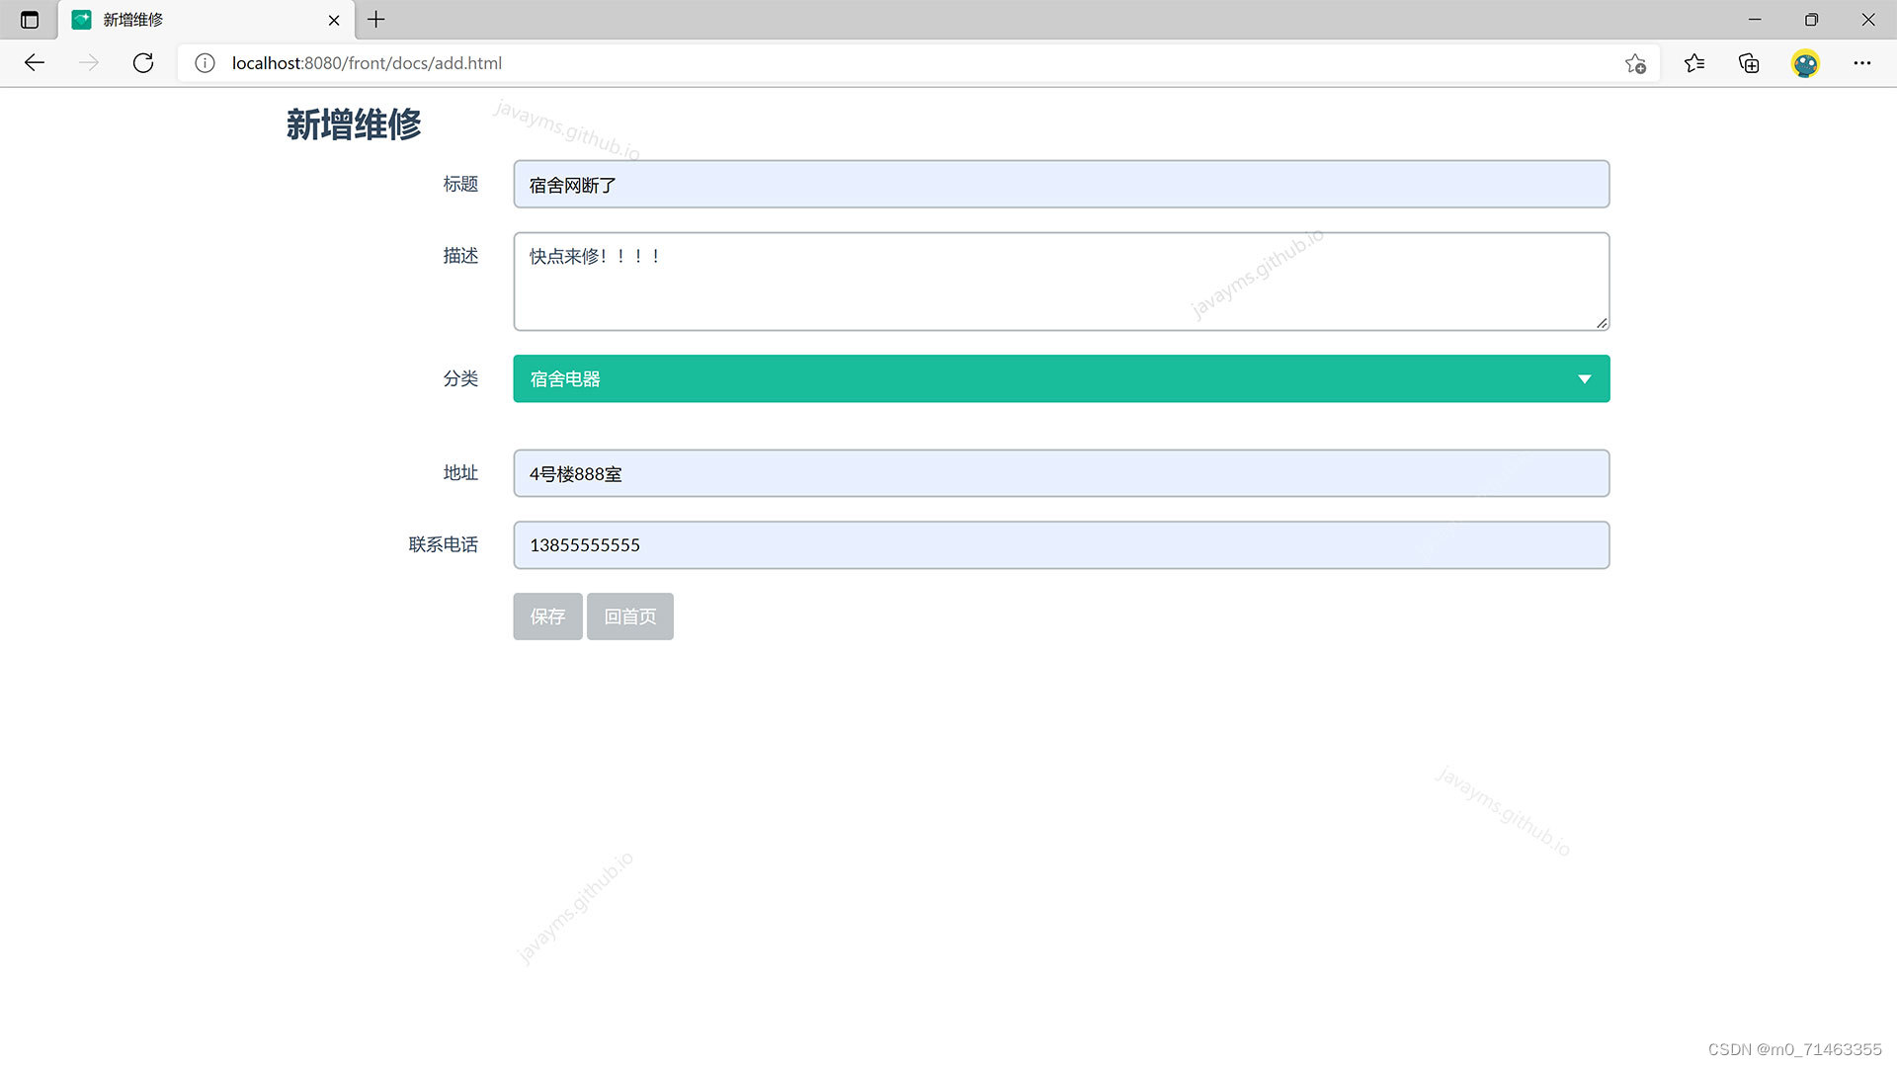Click the browser back arrow
The height and width of the screenshot is (1067, 1897).
pos(35,63)
